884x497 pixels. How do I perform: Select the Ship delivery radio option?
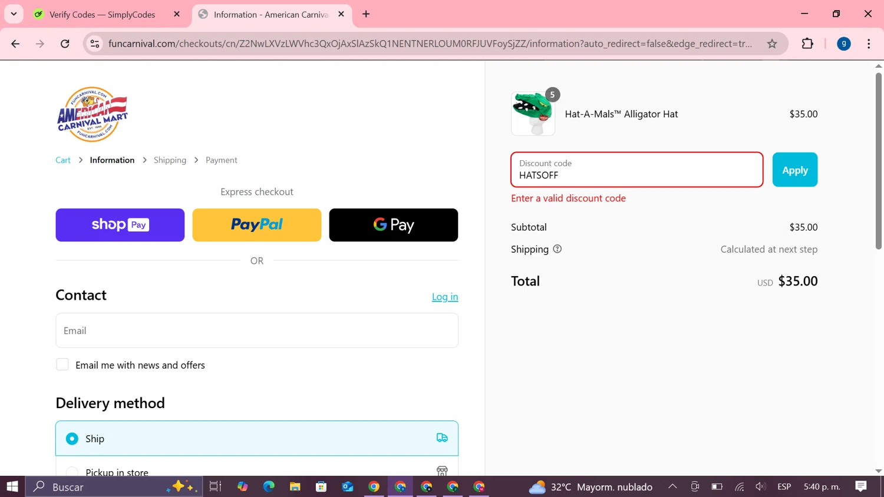pyautogui.click(x=72, y=439)
